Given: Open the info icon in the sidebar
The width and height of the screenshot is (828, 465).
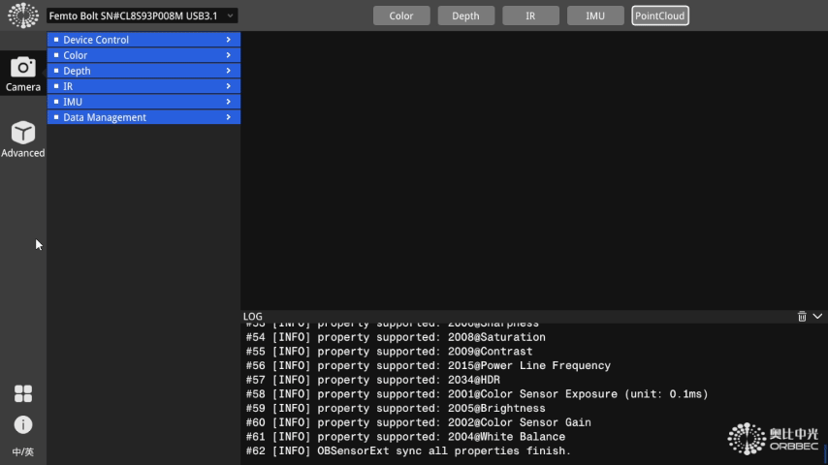Looking at the screenshot, I should click(x=22, y=424).
